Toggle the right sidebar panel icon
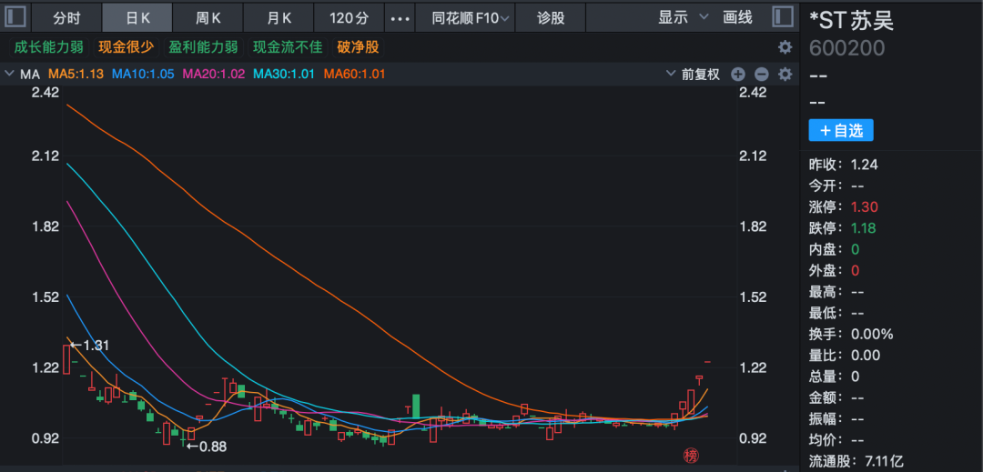 pos(782,17)
